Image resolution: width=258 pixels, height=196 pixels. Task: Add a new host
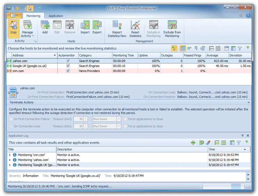click(x=45, y=27)
